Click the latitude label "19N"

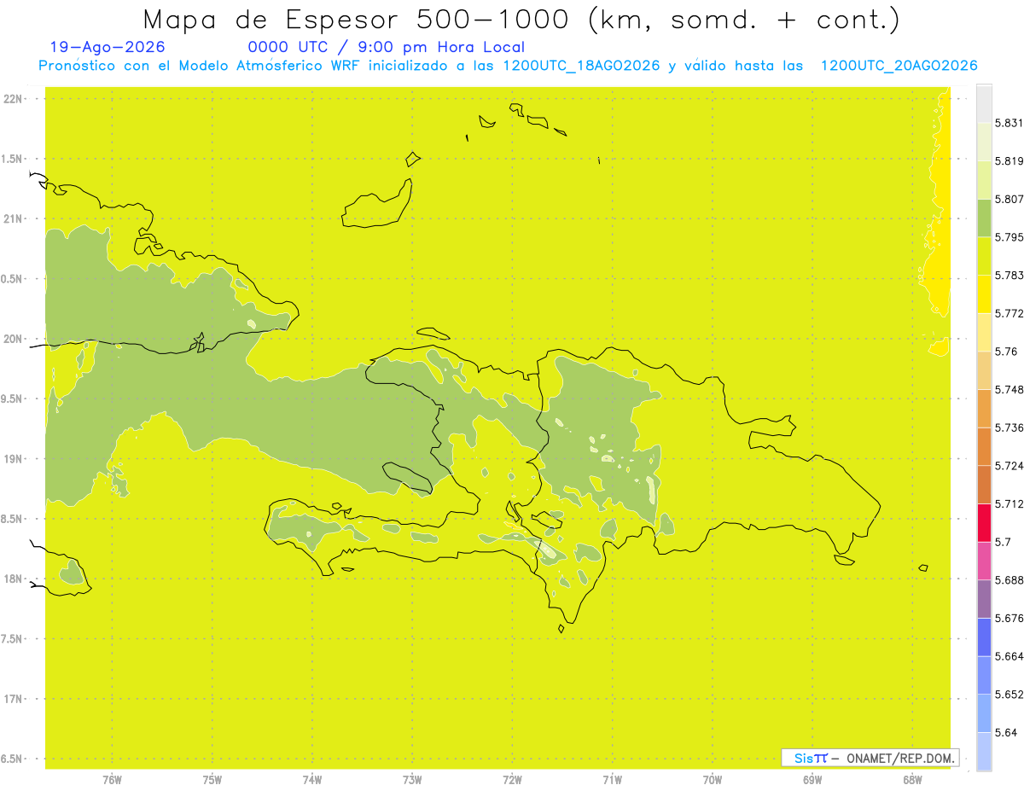pyautogui.click(x=14, y=459)
